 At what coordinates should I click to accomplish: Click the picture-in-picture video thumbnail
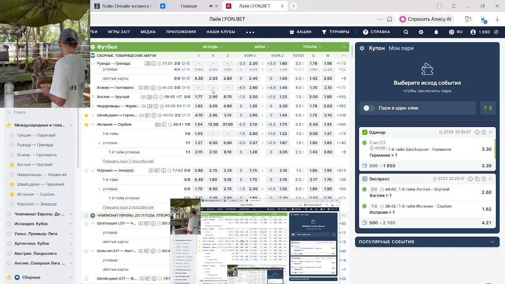point(255,241)
